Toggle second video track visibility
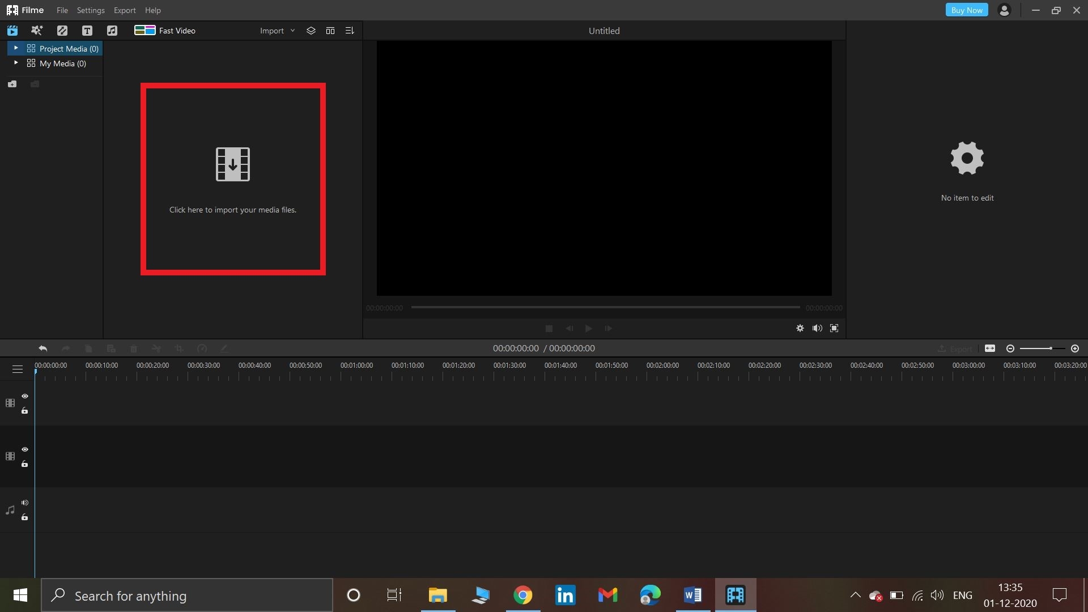 (x=25, y=448)
